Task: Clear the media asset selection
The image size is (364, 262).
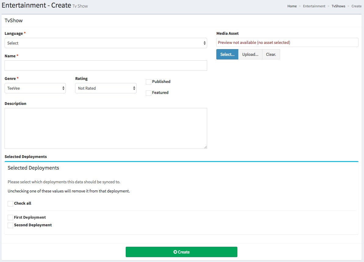Action: pyautogui.click(x=271, y=54)
